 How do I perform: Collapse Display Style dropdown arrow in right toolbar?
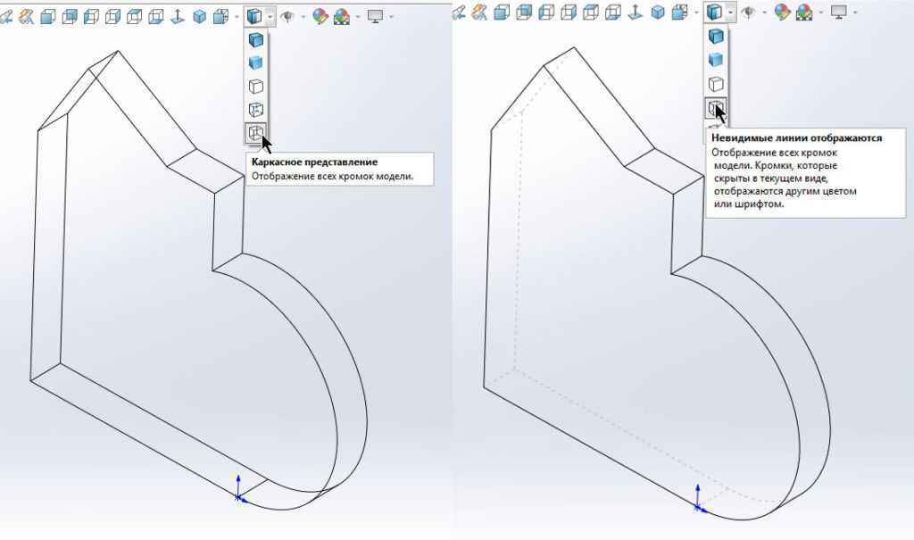pyautogui.click(x=729, y=12)
